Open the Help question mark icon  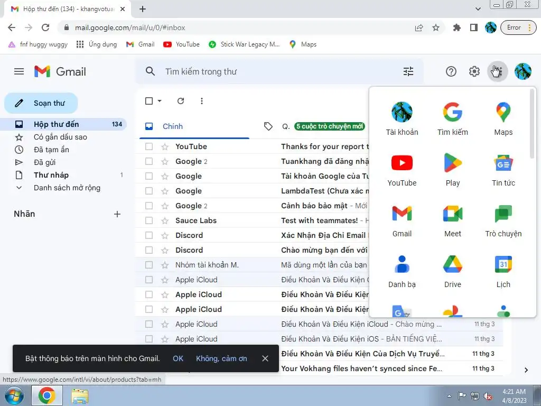(x=451, y=71)
